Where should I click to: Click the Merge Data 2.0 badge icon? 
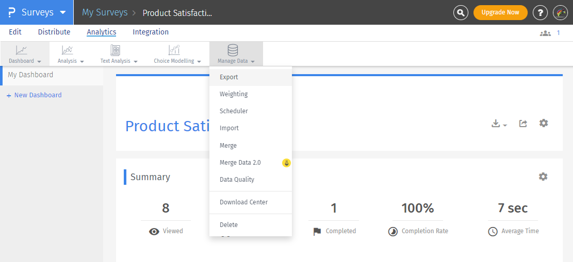click(286, 163)
